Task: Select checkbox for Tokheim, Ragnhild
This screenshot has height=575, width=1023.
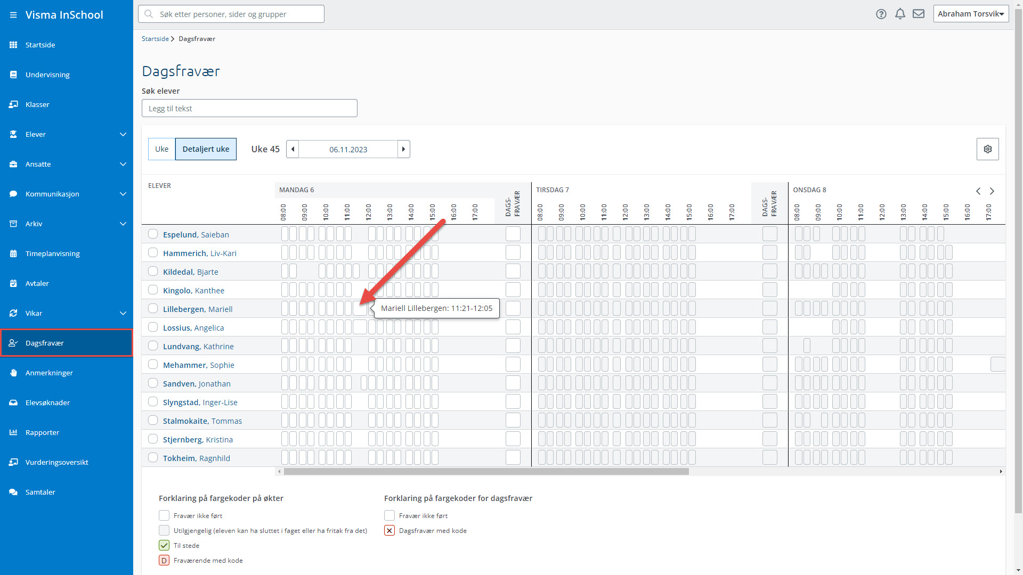Action: pyautogui.click(x=153, y=457)
